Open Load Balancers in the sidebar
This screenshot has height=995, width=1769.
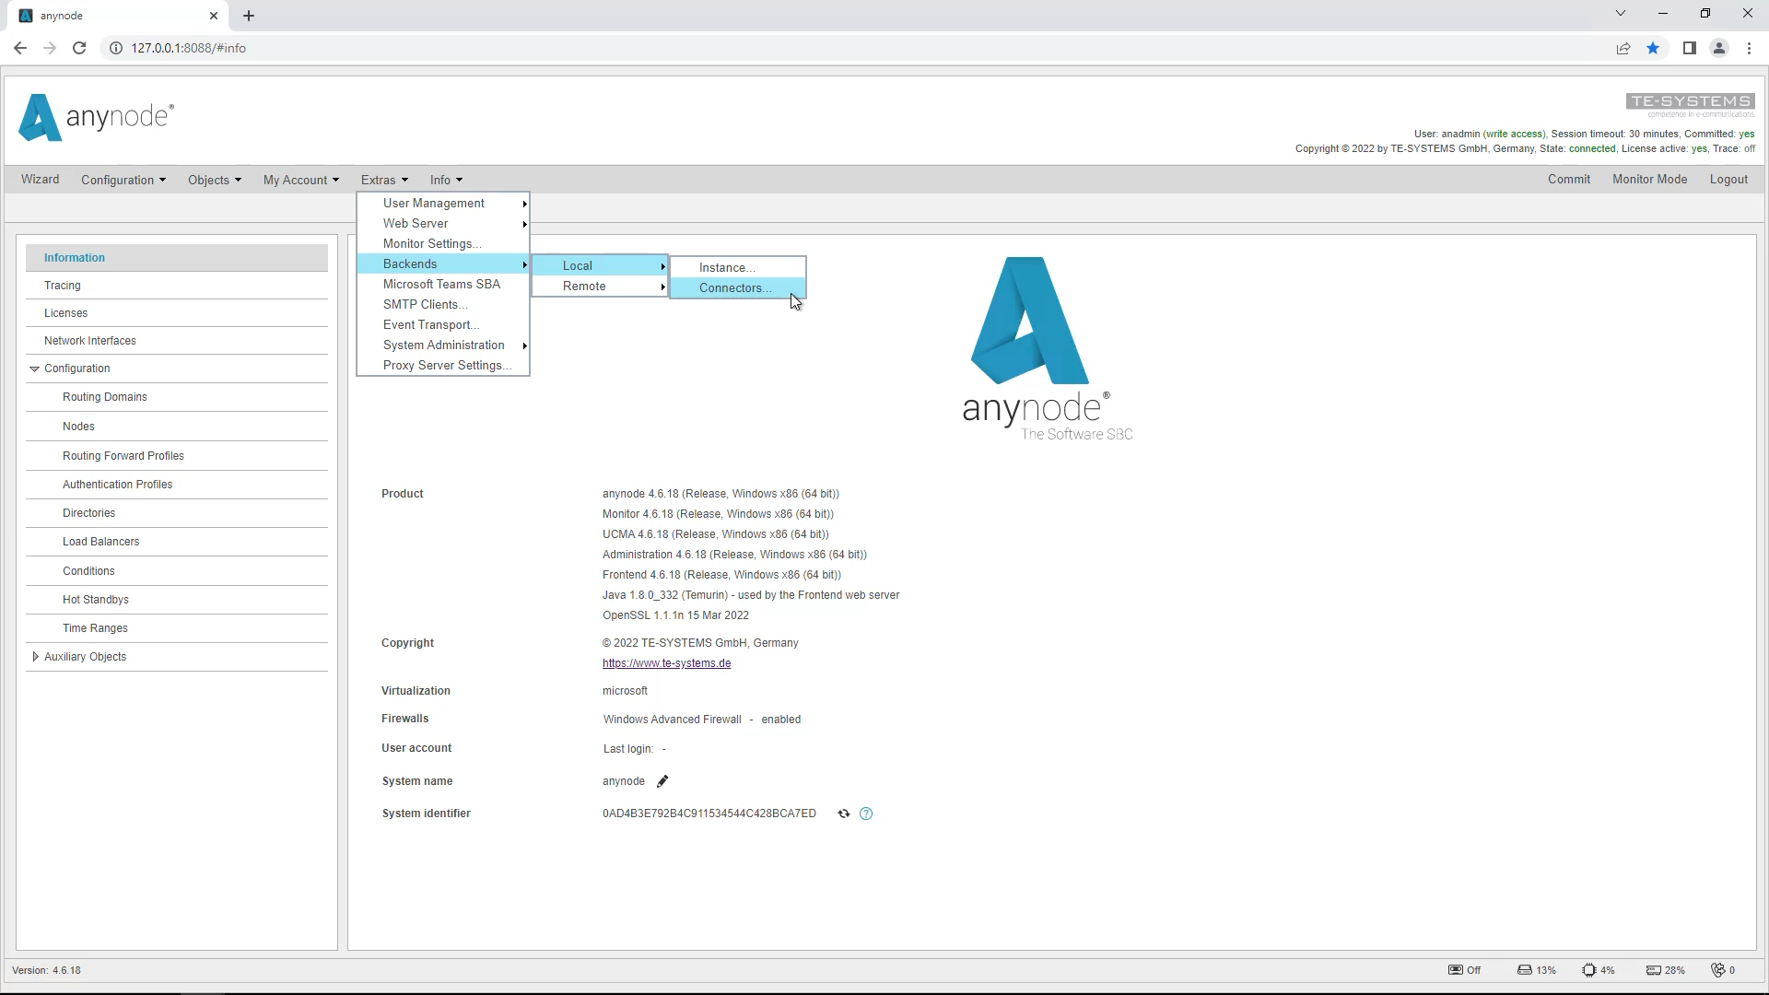(x=177, y=542)
